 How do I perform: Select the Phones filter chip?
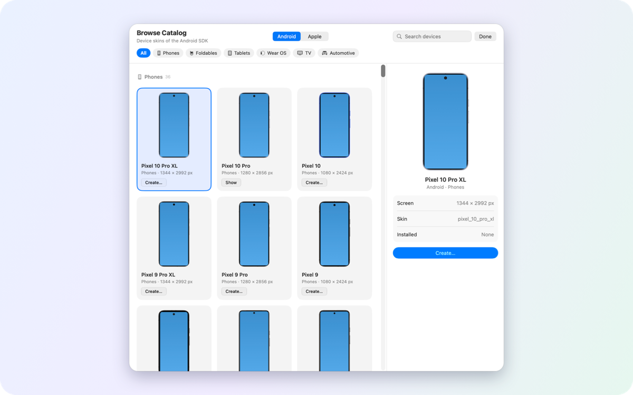[168, 53]
